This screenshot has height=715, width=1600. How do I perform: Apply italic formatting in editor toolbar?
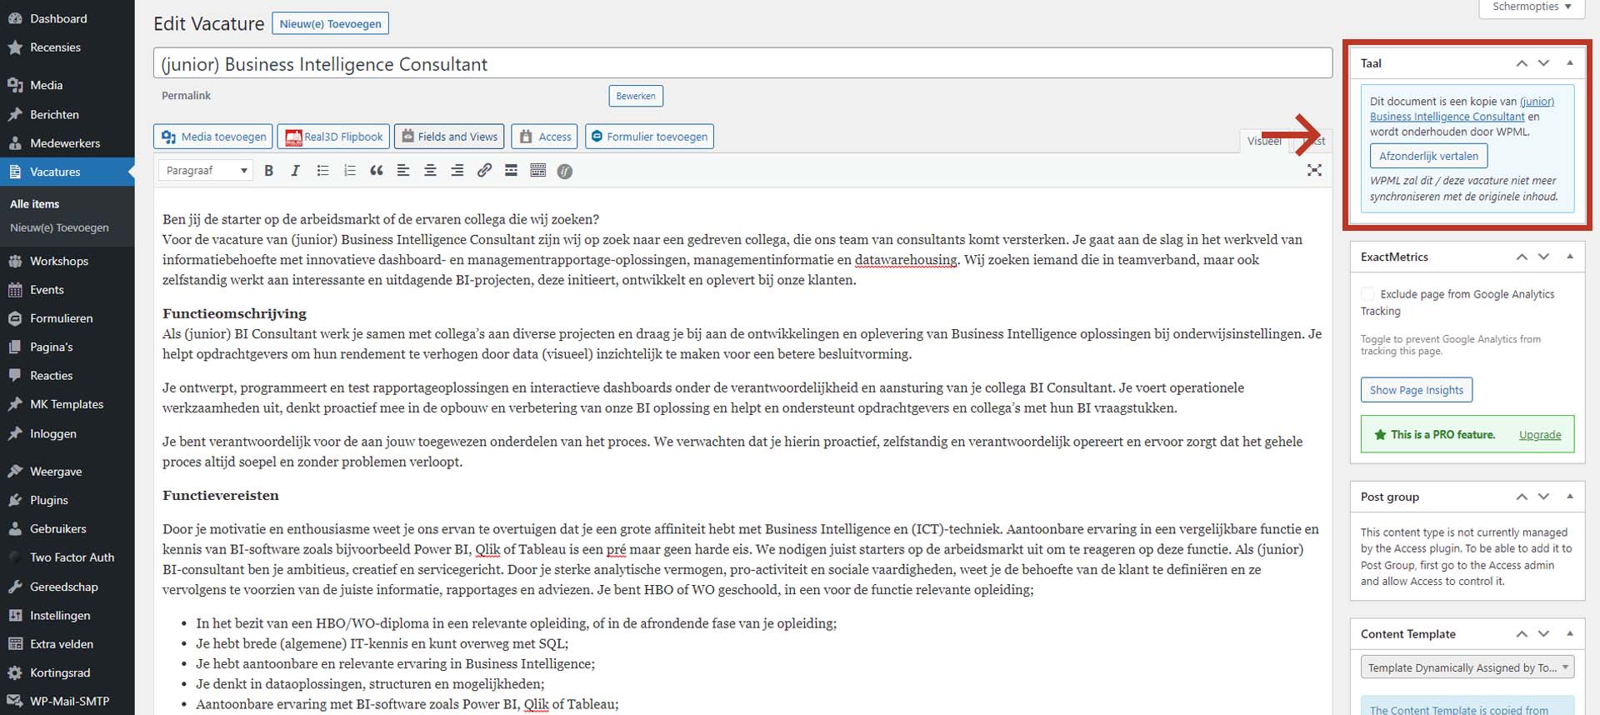(x=295, y=171)
